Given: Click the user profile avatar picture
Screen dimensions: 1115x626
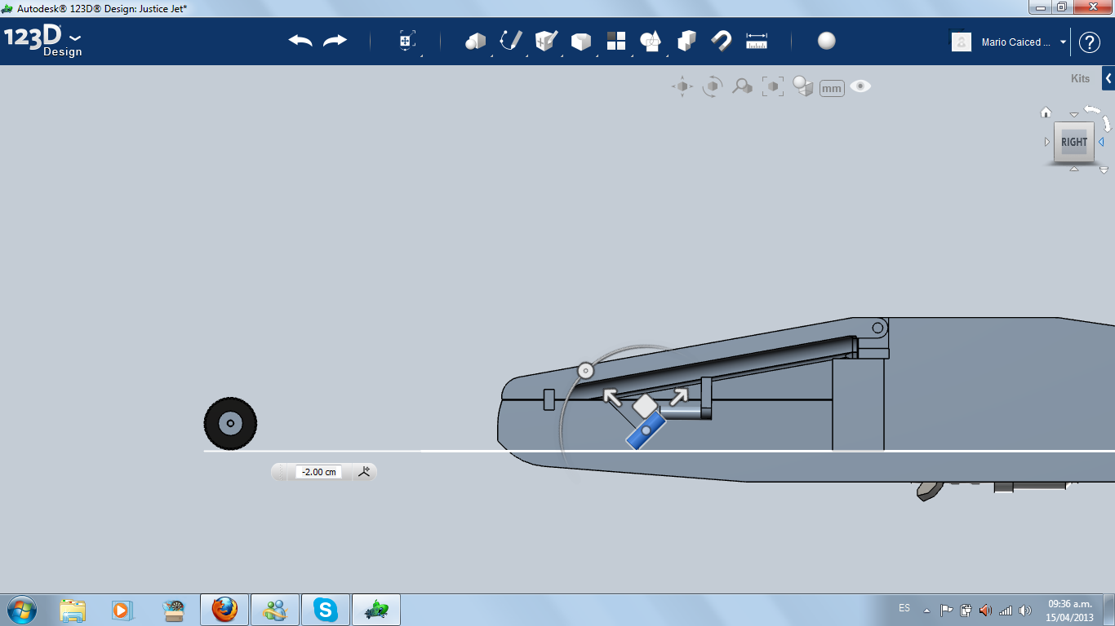Looking at the screenshot, I should click(962, 42).
